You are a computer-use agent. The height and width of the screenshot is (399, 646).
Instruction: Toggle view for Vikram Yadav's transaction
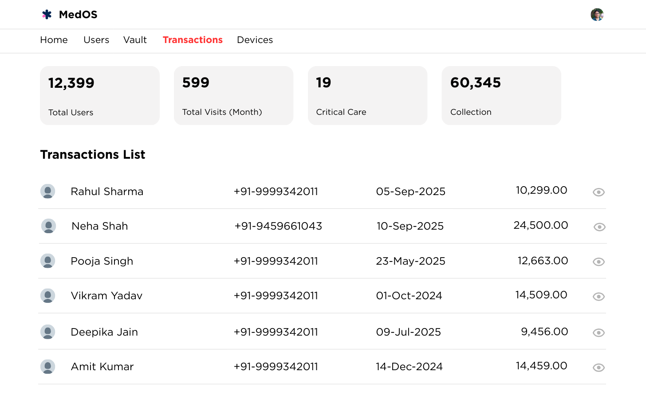click(x=599, y=297)
